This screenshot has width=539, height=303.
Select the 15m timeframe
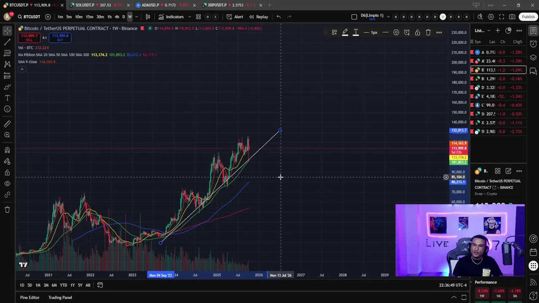coord(89,17)
